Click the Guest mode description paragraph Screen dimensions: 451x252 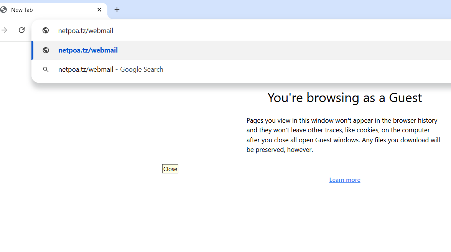tap(343, 135)
